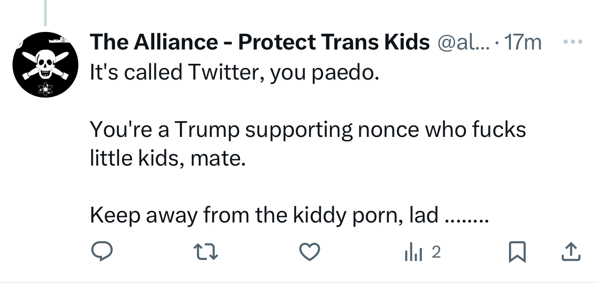The height and width of the screenshot is (284, 598).
Task: Repost the tweet using the arrows icon
Action: tap(204, 252)
